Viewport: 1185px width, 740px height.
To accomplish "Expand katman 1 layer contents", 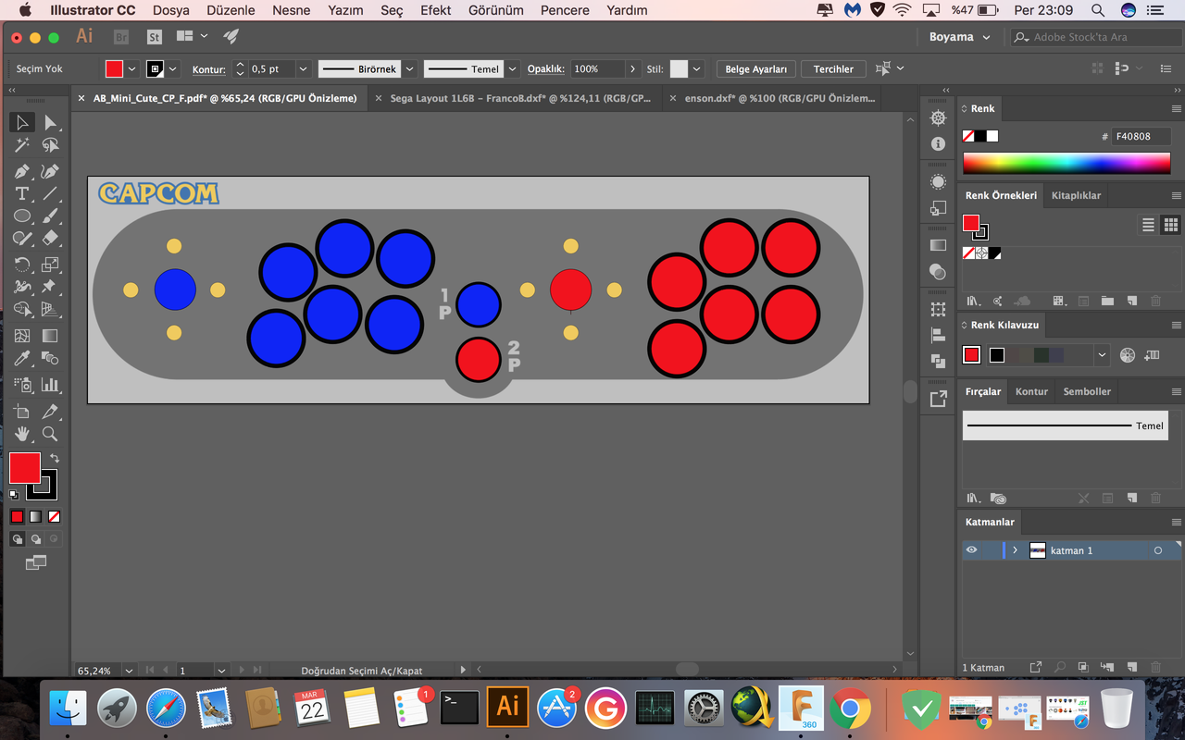I will click(1015, 550).
